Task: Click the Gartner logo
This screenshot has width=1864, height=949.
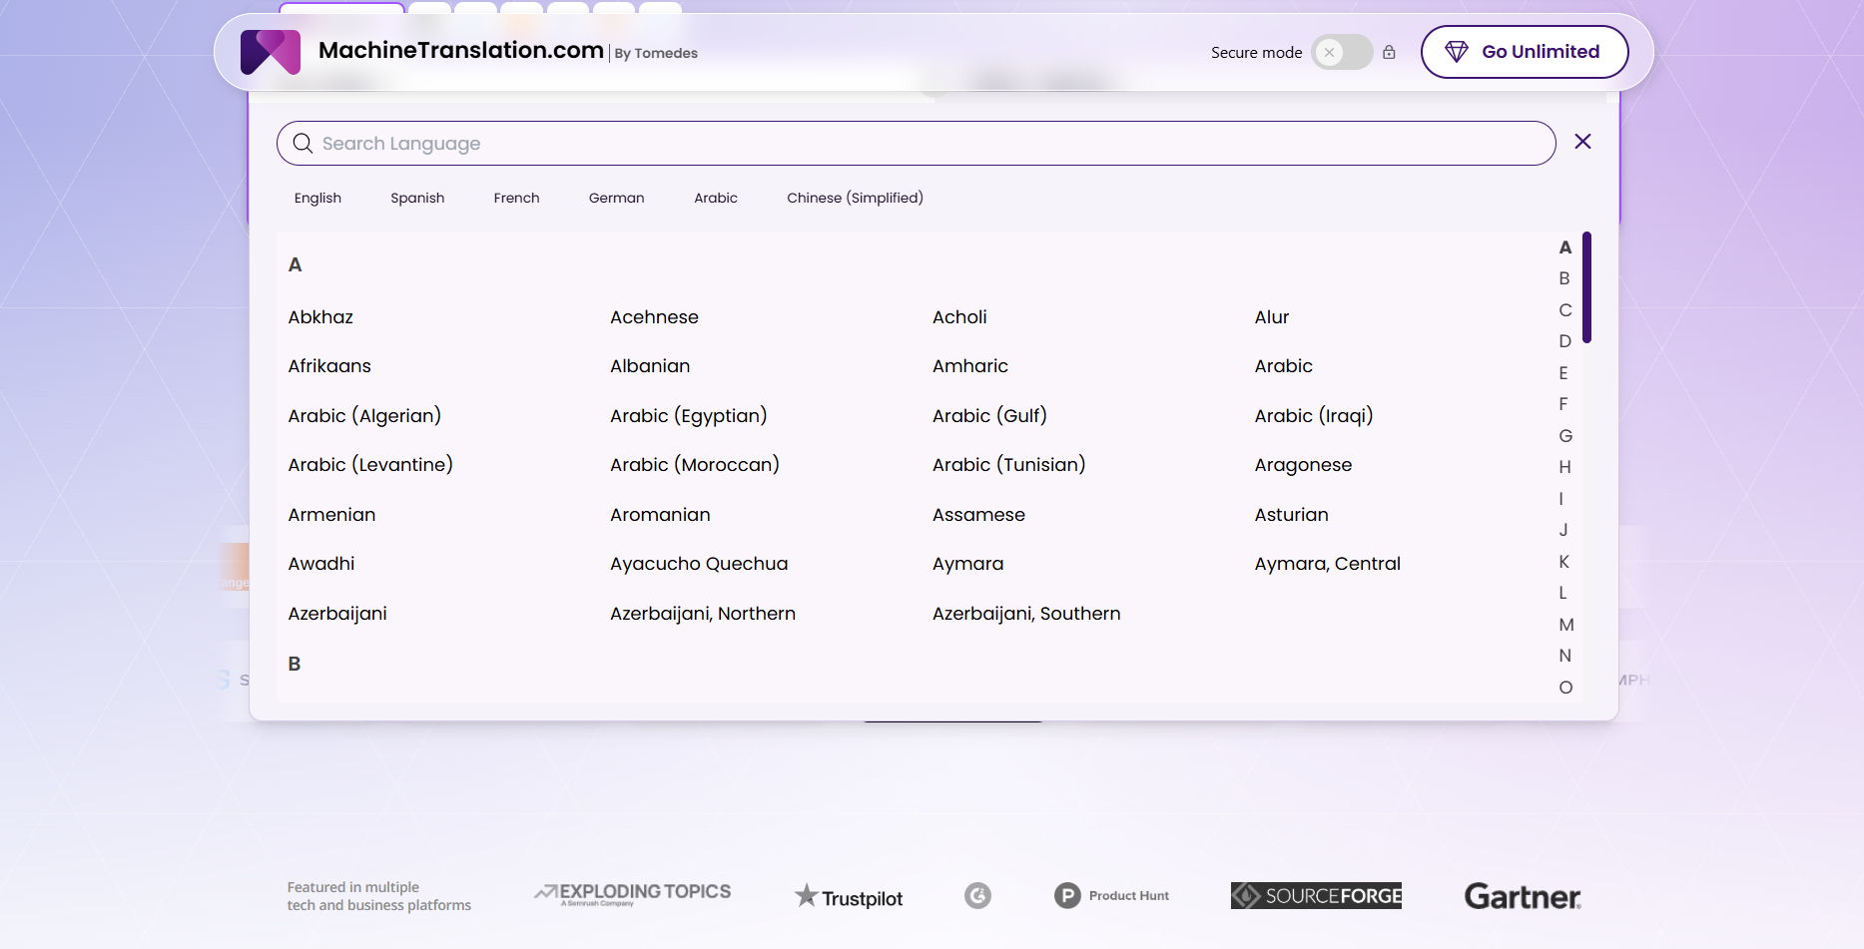Action: pos(1523,896)
